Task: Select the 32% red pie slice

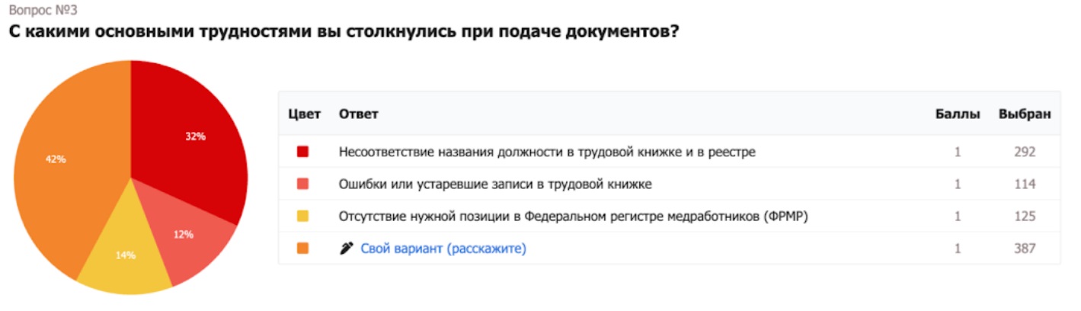Action: coord(190,145)
